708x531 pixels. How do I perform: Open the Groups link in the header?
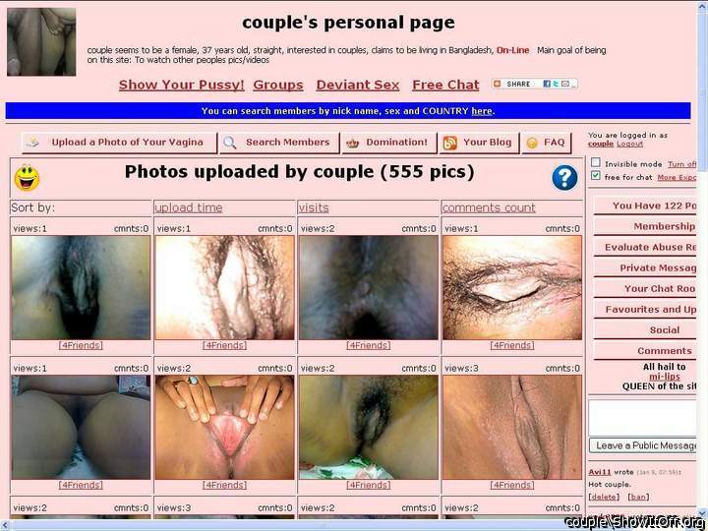[277, 86]
